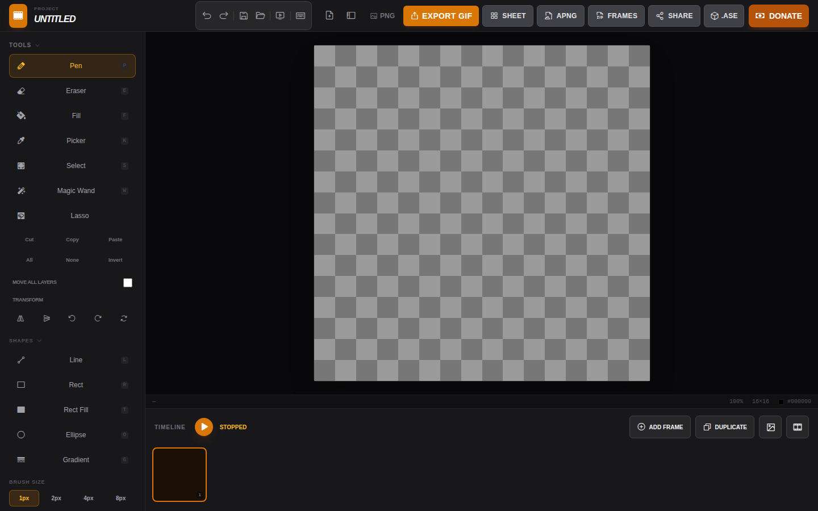Start playback with the orange play button

point(204,427)
